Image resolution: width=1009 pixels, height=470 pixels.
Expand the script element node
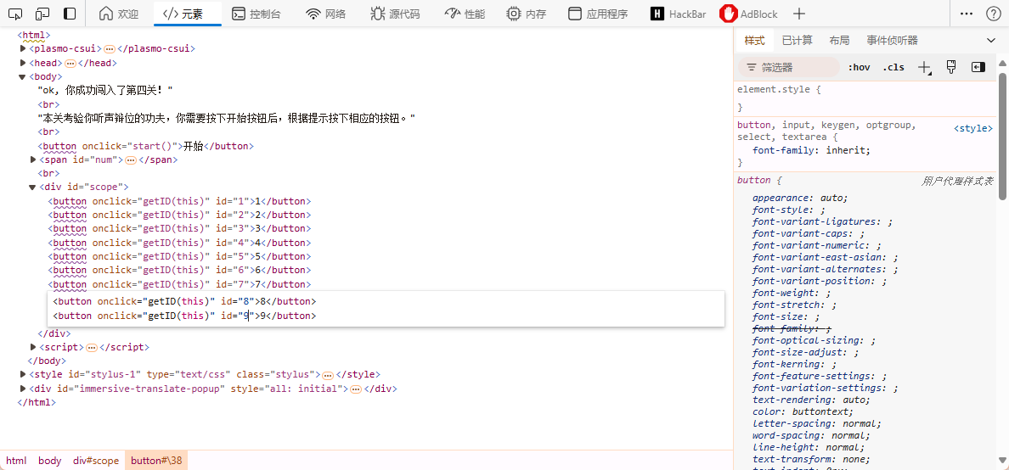(33, 347)
